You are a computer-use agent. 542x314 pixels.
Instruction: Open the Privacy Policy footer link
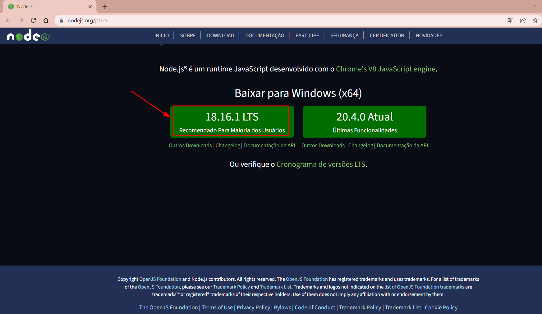pos(253,307)
